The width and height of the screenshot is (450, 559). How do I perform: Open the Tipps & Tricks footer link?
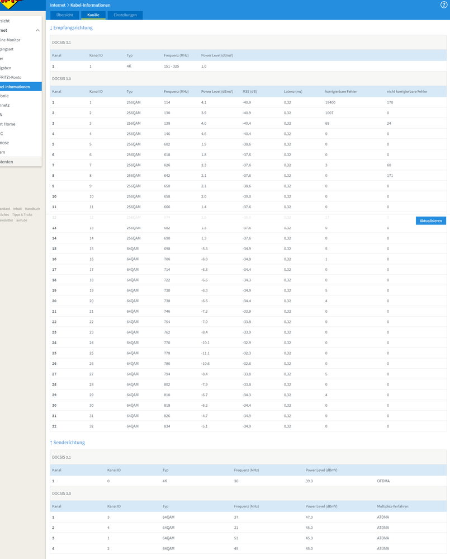click(x=22, y=215)
